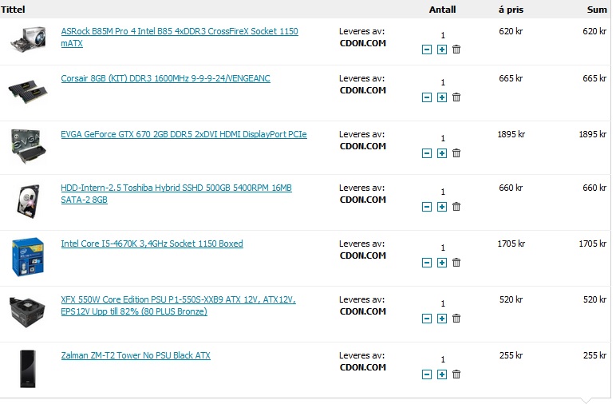This screenshot has width=616, height=404.
Task: Click the Toshiba hard drive thumbnail
Action: [28, 202]
